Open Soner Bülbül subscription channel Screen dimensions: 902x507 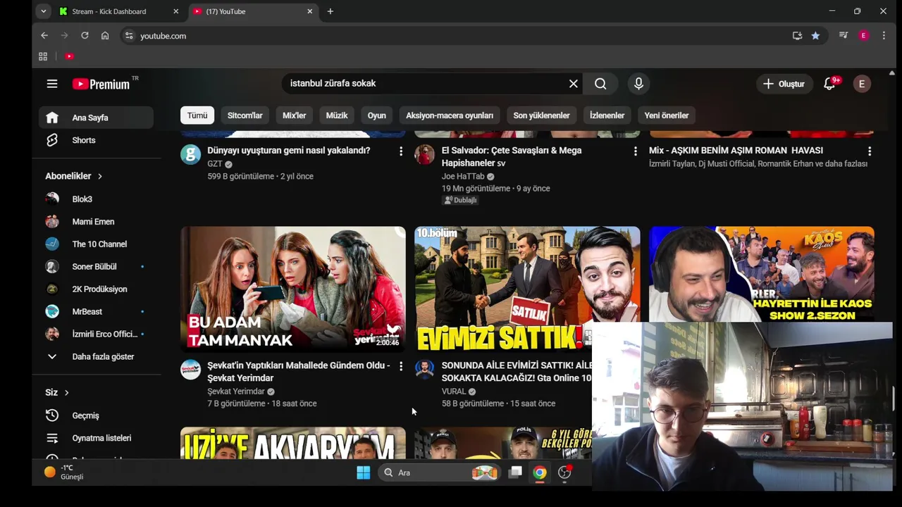(x=96, y=267)
